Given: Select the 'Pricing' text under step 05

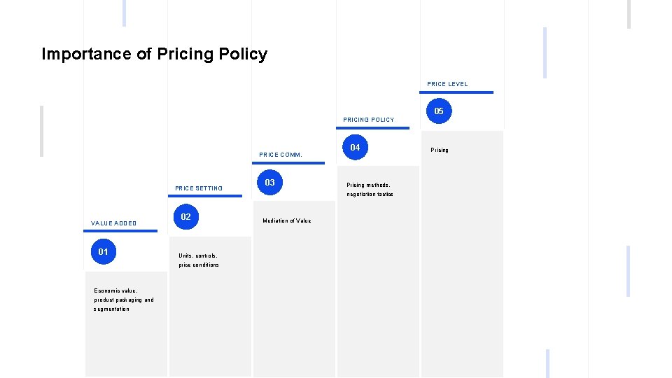Looking at the screenshot, I should click(440, 150).
